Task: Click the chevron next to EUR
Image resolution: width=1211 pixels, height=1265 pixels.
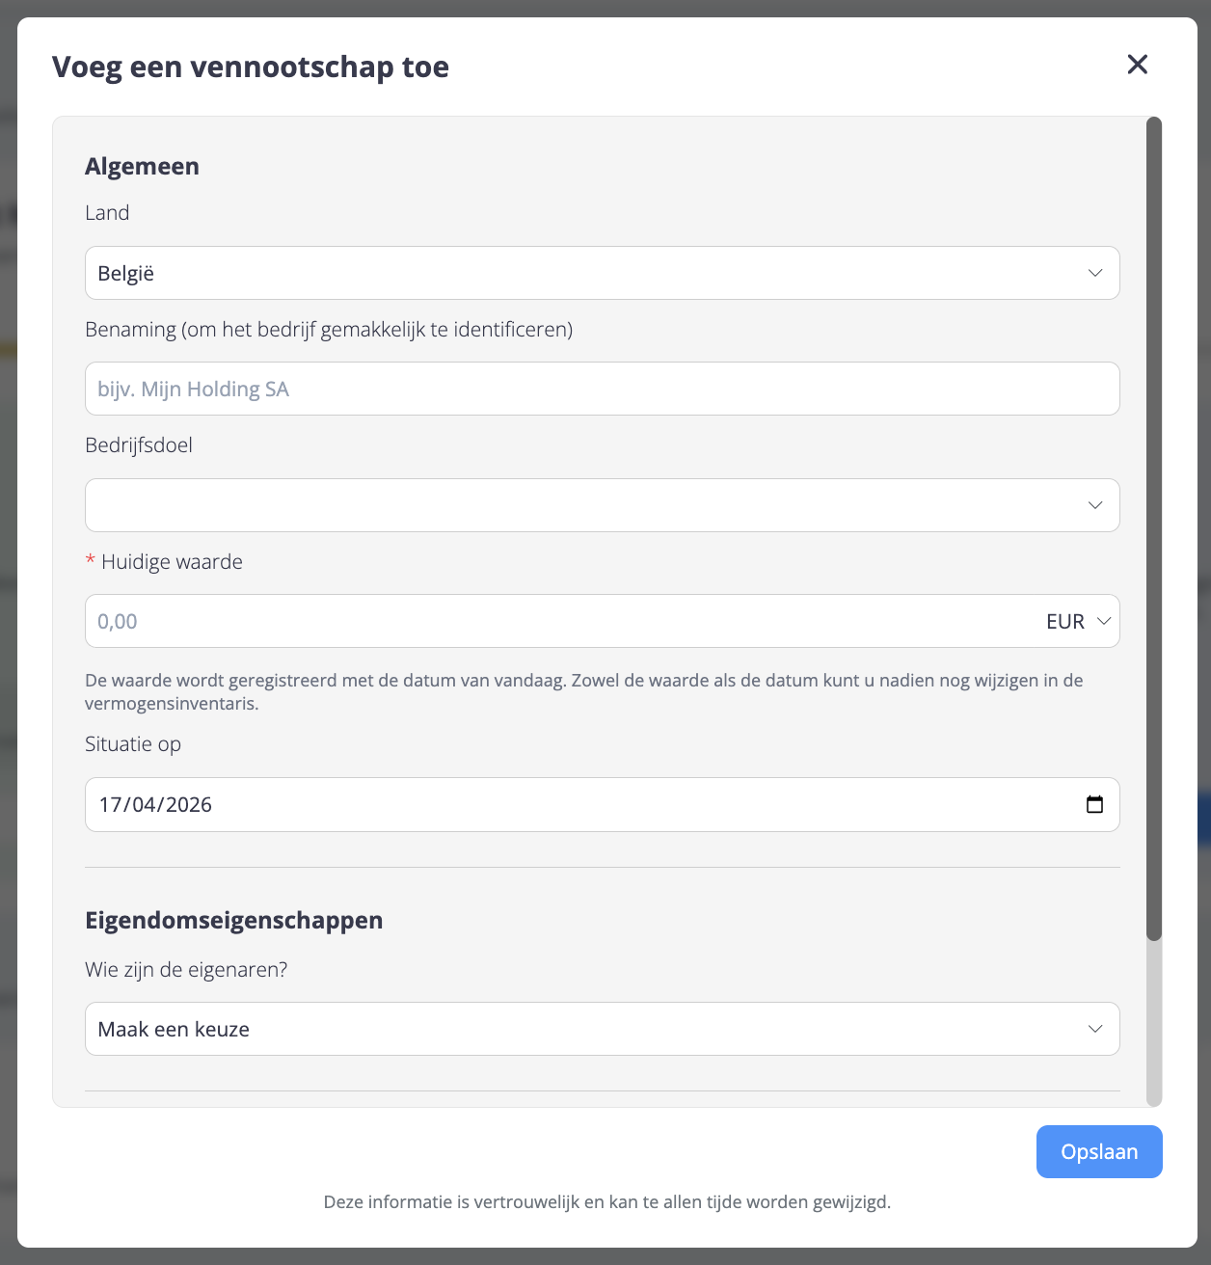Action: point(1105,621)
